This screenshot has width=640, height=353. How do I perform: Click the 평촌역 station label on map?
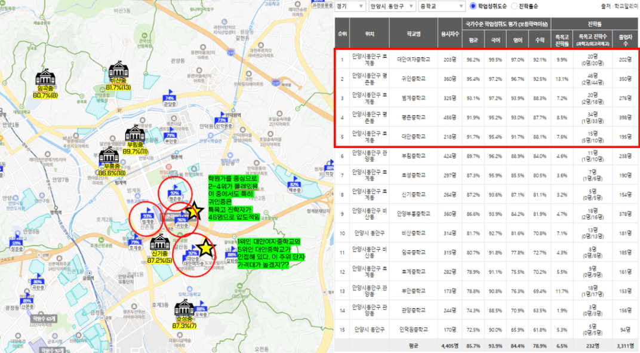point(176,156)
